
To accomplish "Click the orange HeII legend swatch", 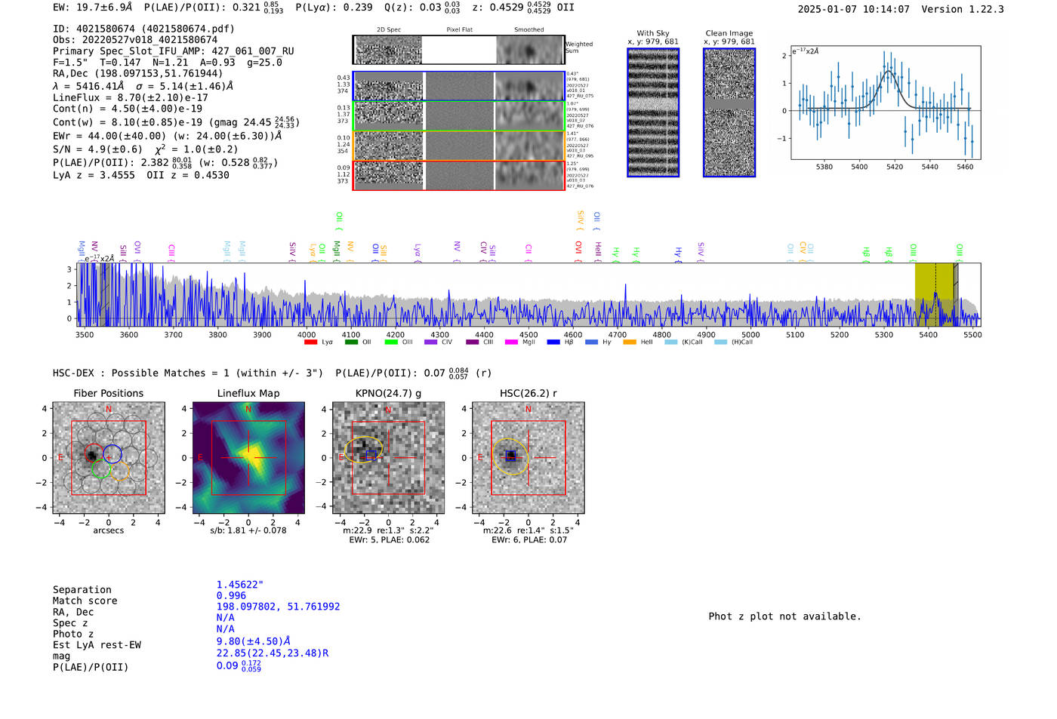I will pos(630,343).
